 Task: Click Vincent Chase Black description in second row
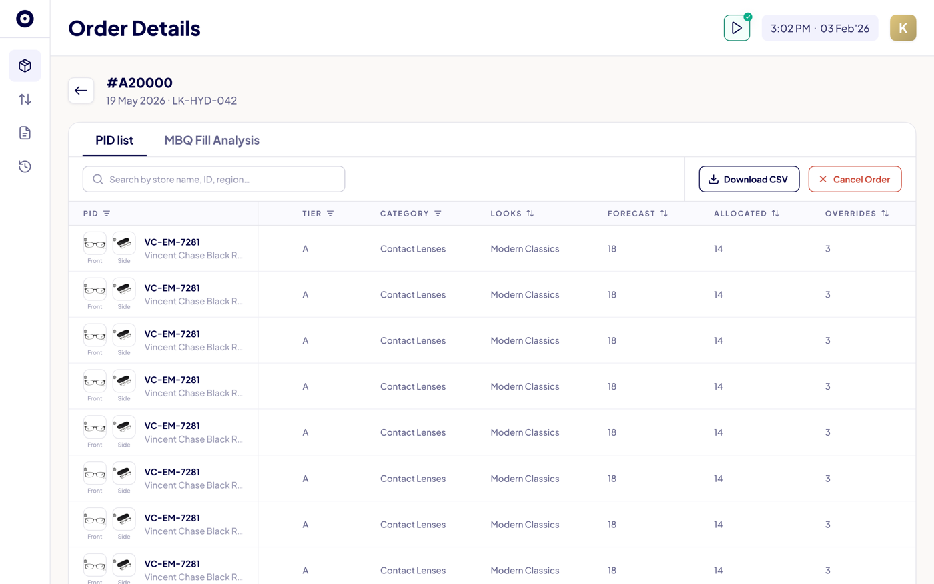point(193,302)
